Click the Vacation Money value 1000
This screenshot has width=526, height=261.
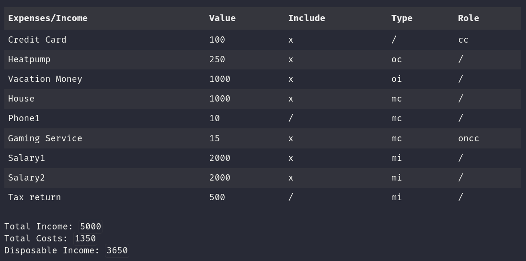coord(220,79)
